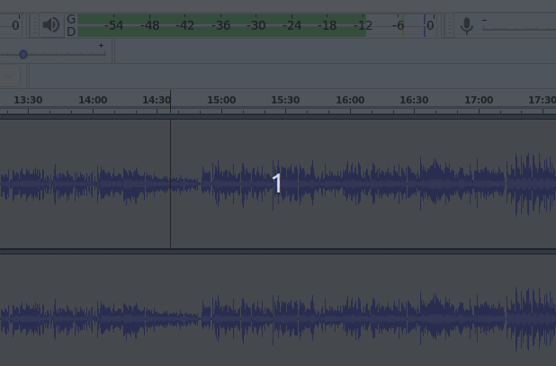Click the green playback level meter at -30 dB
Screen dimensions: 556x366
pos(256,25)
